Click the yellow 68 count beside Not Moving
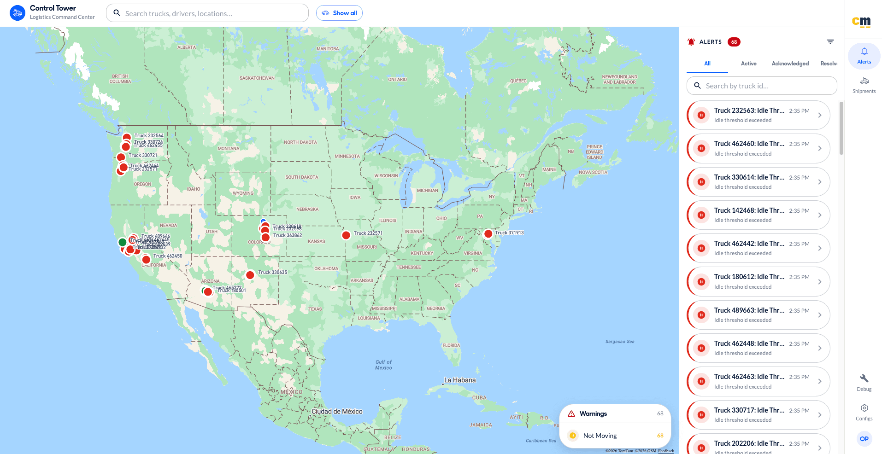 (660, 436)
